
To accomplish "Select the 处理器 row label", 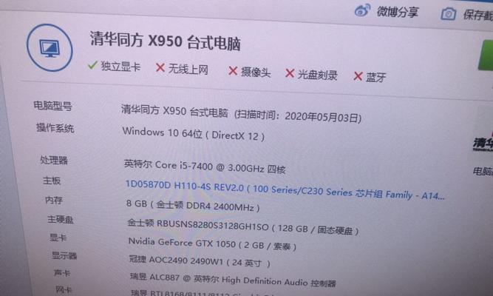I will coord(54,160).
